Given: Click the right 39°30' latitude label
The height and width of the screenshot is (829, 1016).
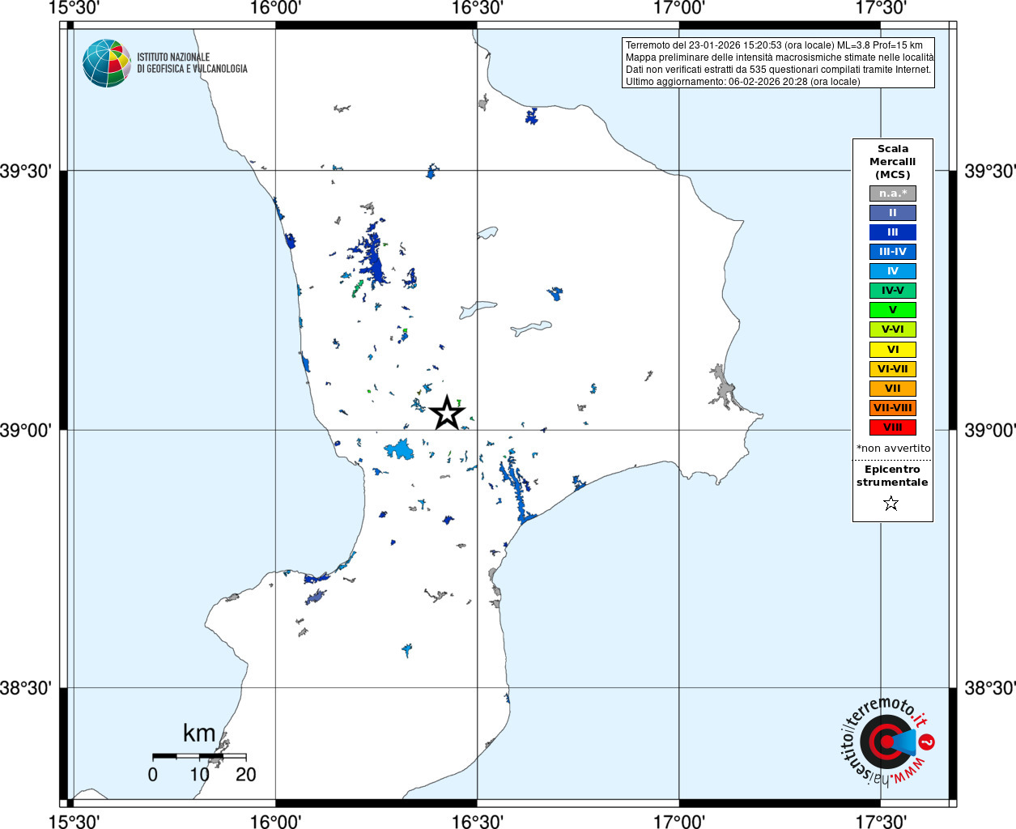Looking at the screenshot, I should click(989, 171).
